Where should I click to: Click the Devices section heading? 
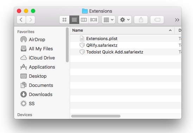(x=25, y=115)
